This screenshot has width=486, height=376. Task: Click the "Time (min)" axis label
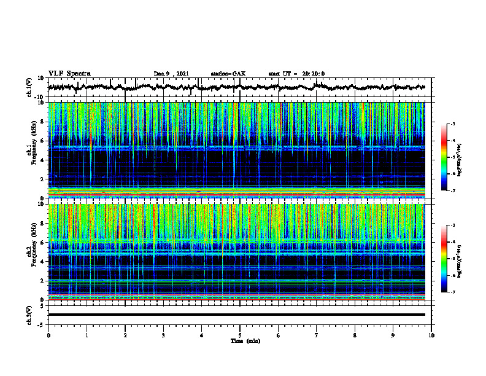tap(245, 341)
